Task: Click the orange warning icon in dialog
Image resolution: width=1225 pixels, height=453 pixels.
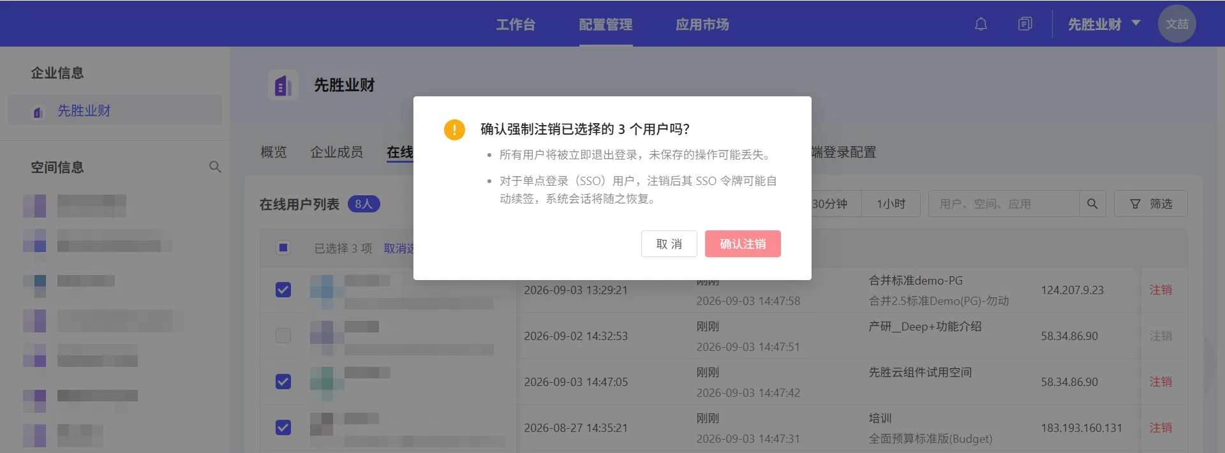Action: pos(454,130)
